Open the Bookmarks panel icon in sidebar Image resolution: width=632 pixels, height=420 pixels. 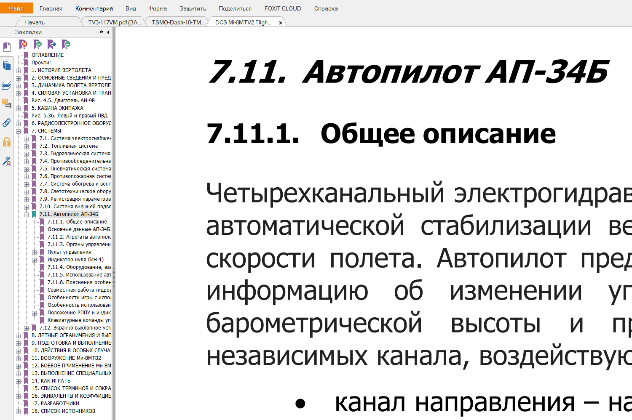pos(7,47)
